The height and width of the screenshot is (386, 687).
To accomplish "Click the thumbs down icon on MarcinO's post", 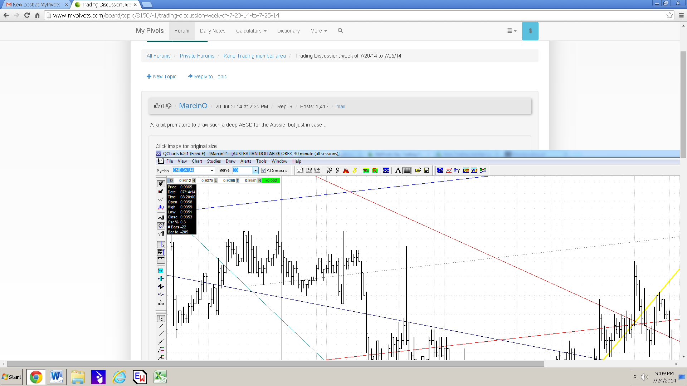I will click(169, 106).
